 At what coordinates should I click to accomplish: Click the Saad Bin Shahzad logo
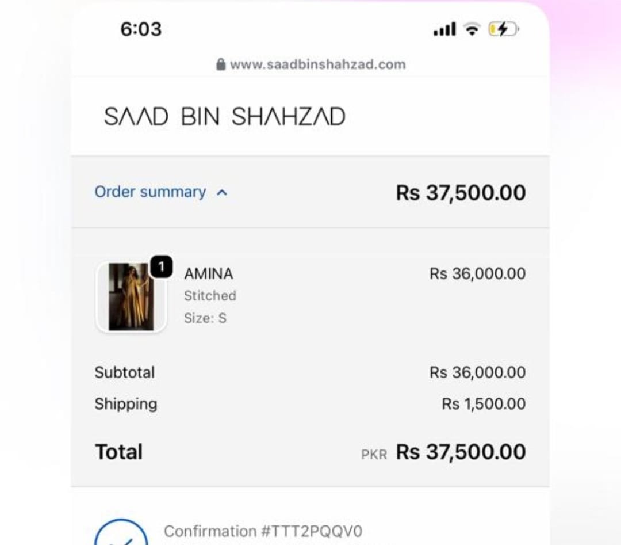click(224, 117)
